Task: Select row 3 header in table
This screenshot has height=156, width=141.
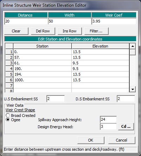Action: pyautogui.click(x=9, y=63)
